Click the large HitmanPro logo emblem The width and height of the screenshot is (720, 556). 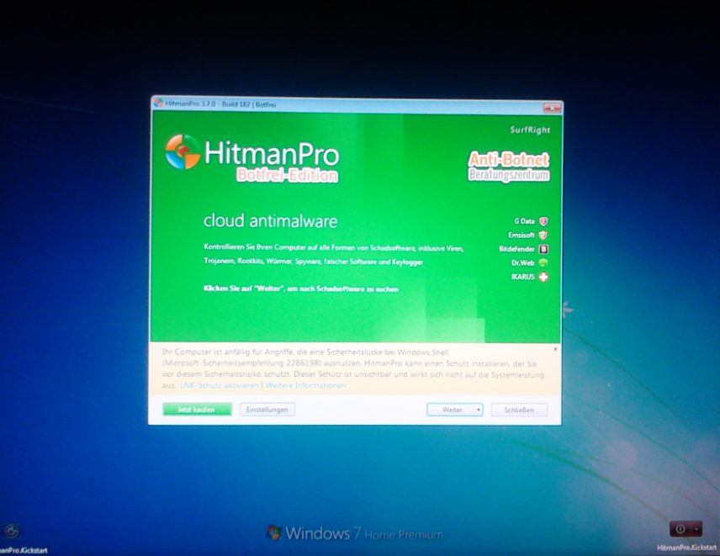183,151
